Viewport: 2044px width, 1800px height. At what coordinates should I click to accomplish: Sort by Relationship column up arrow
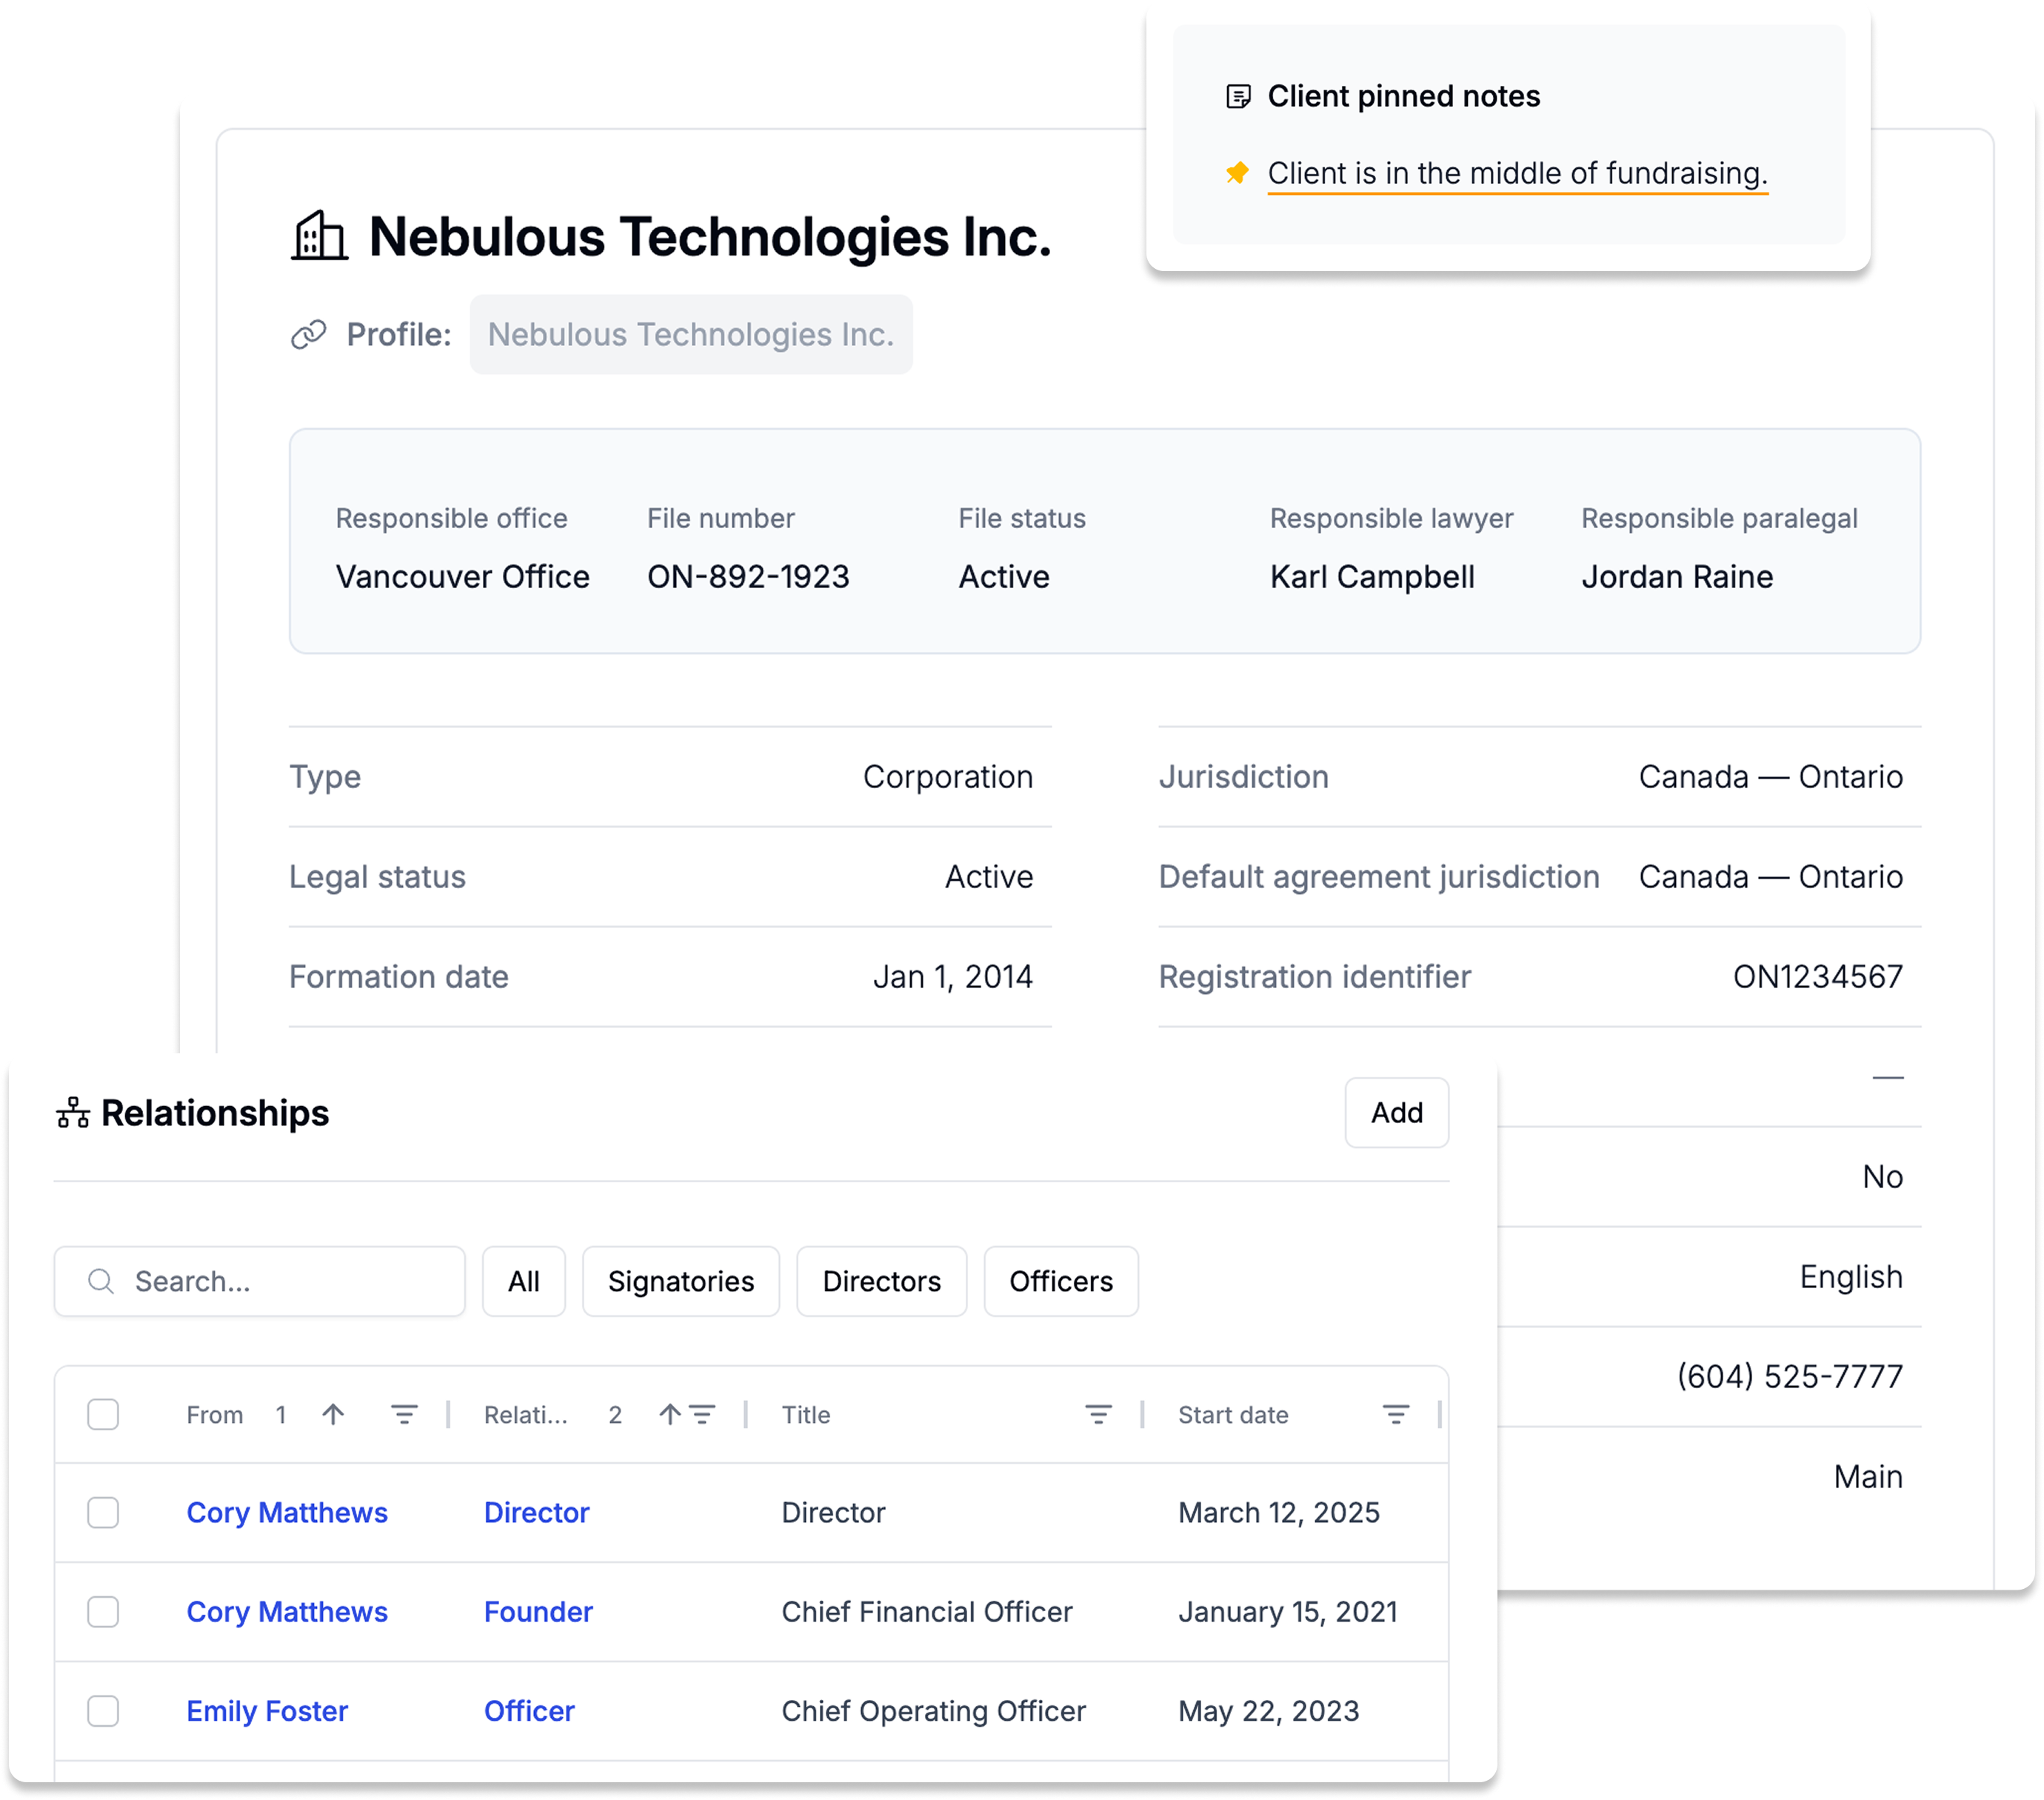(x=669, y=1414)
